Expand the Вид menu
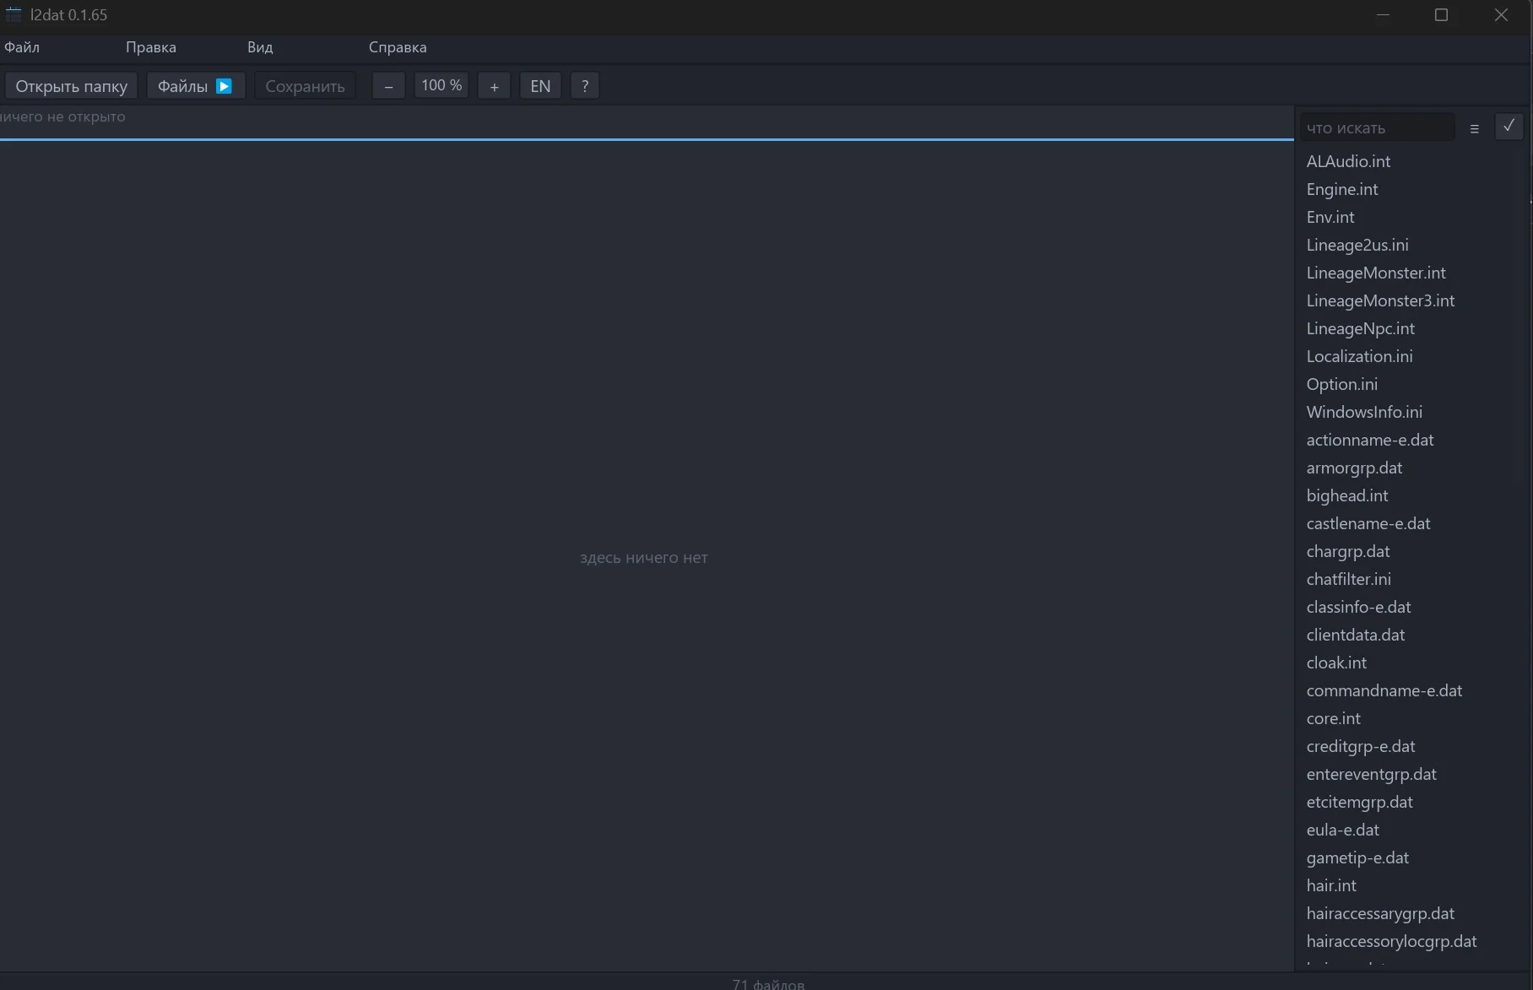This screenshot has width=1533, height=990. (x=260, y=47)
